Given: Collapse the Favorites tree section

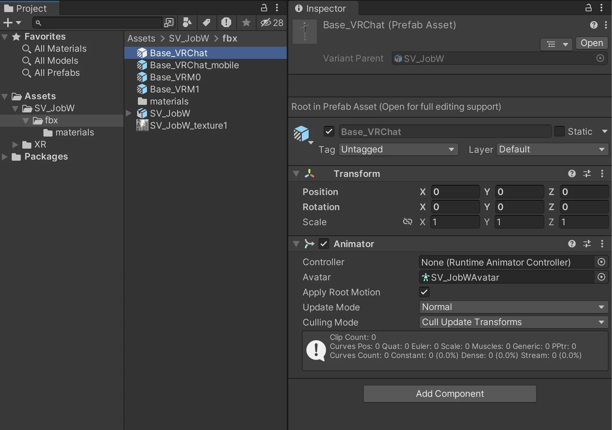Looking at the screenshot, I should pyautogui.click(x=5, y=37).
